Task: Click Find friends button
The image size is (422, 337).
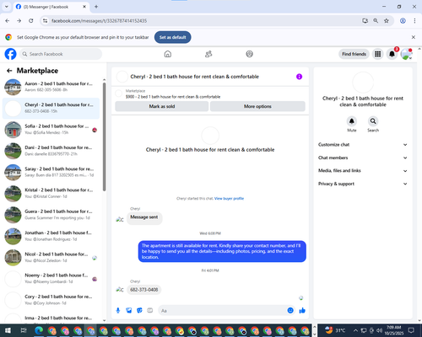Action: 354,54
